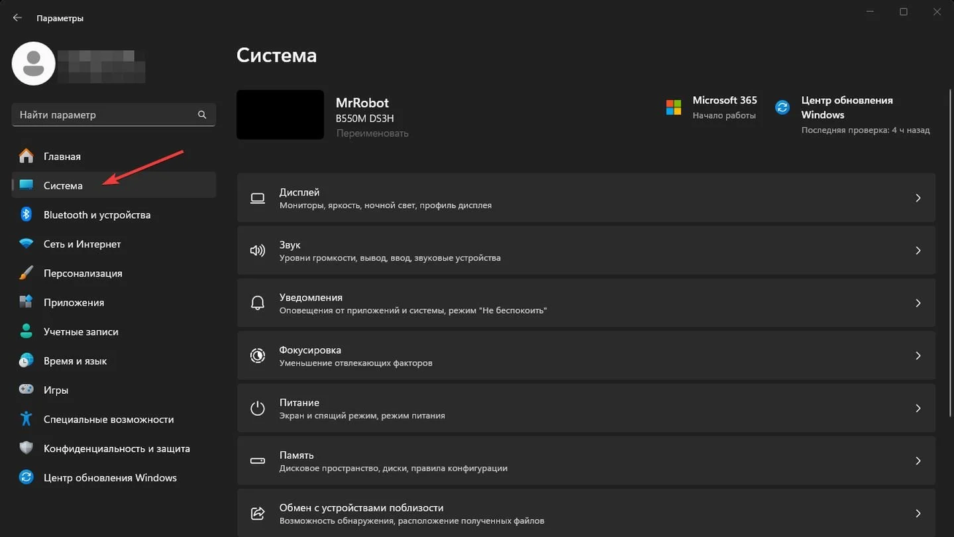The image size is (954, 537).
Task: Open the Дисплей title text
Action: (x=299, y=192)
